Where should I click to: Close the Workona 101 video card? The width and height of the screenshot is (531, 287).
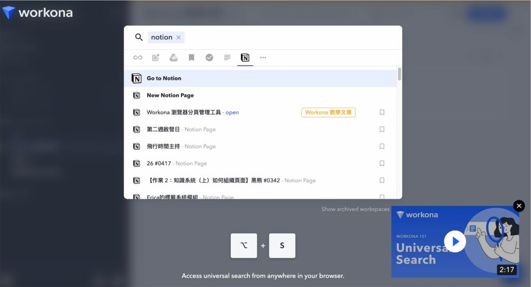pyautogui.click(x=519, y=206)
